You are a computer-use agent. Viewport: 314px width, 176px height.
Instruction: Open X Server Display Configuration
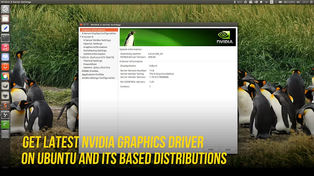pyautogui.click(x=99, y=34)
